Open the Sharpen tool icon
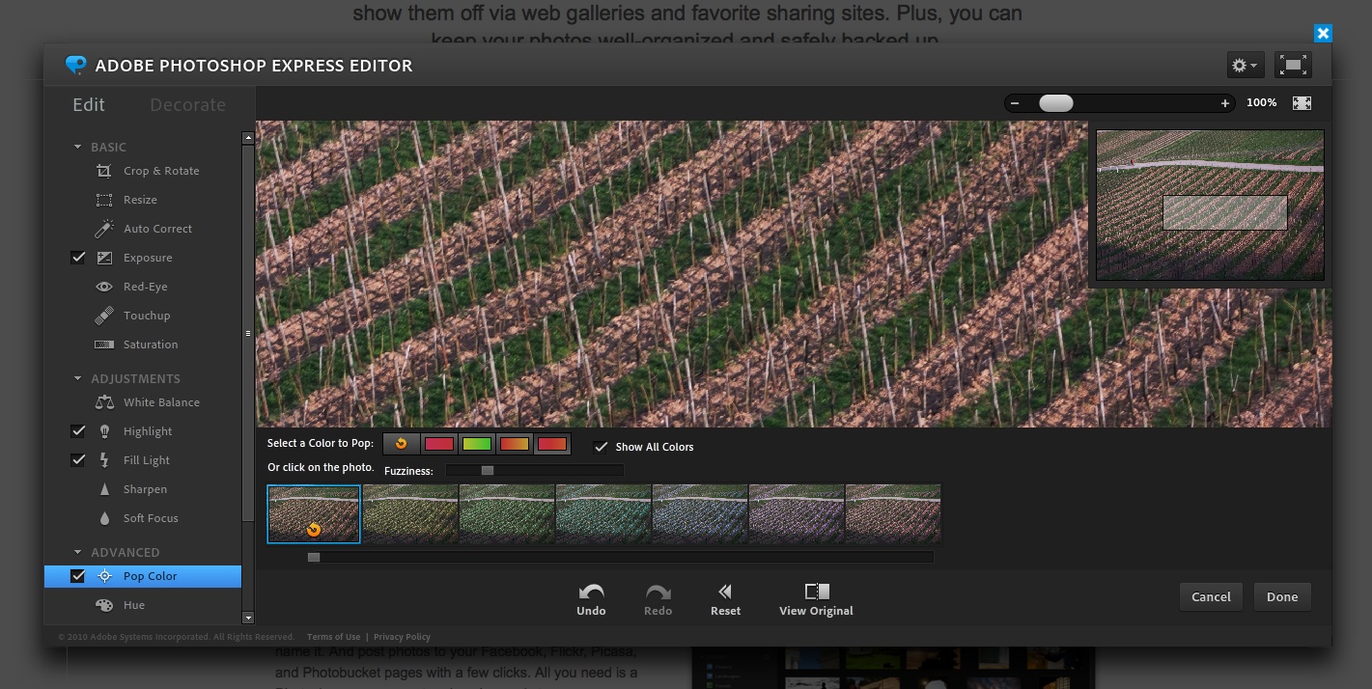Viewport: 1372px width, 689px height. (x=104, y=489)
